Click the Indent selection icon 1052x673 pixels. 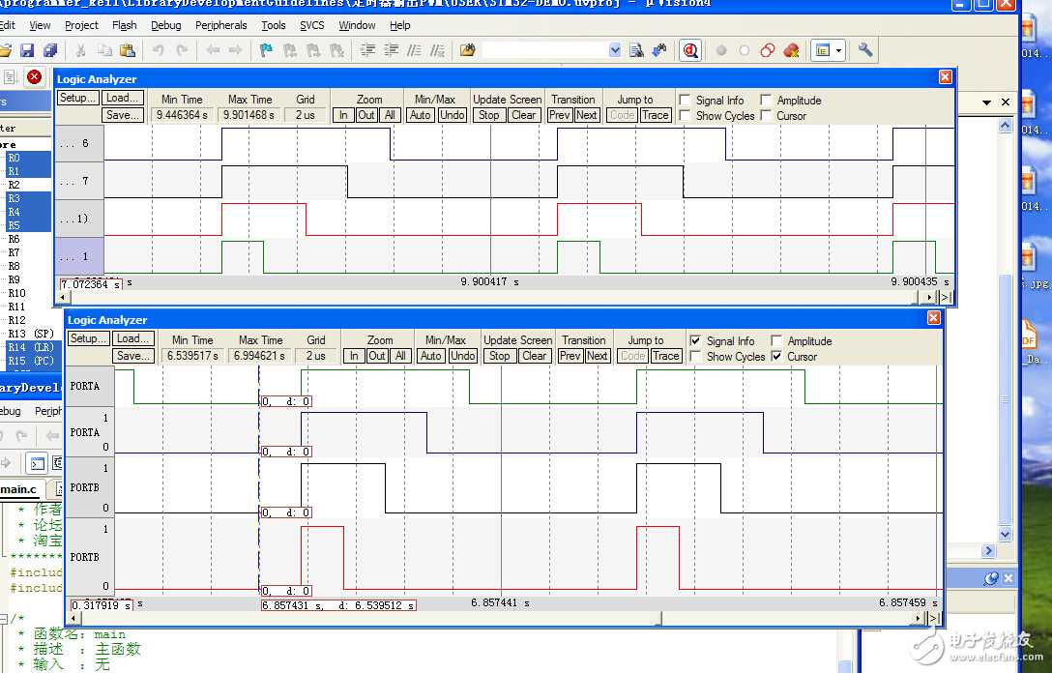pos(367,50)
